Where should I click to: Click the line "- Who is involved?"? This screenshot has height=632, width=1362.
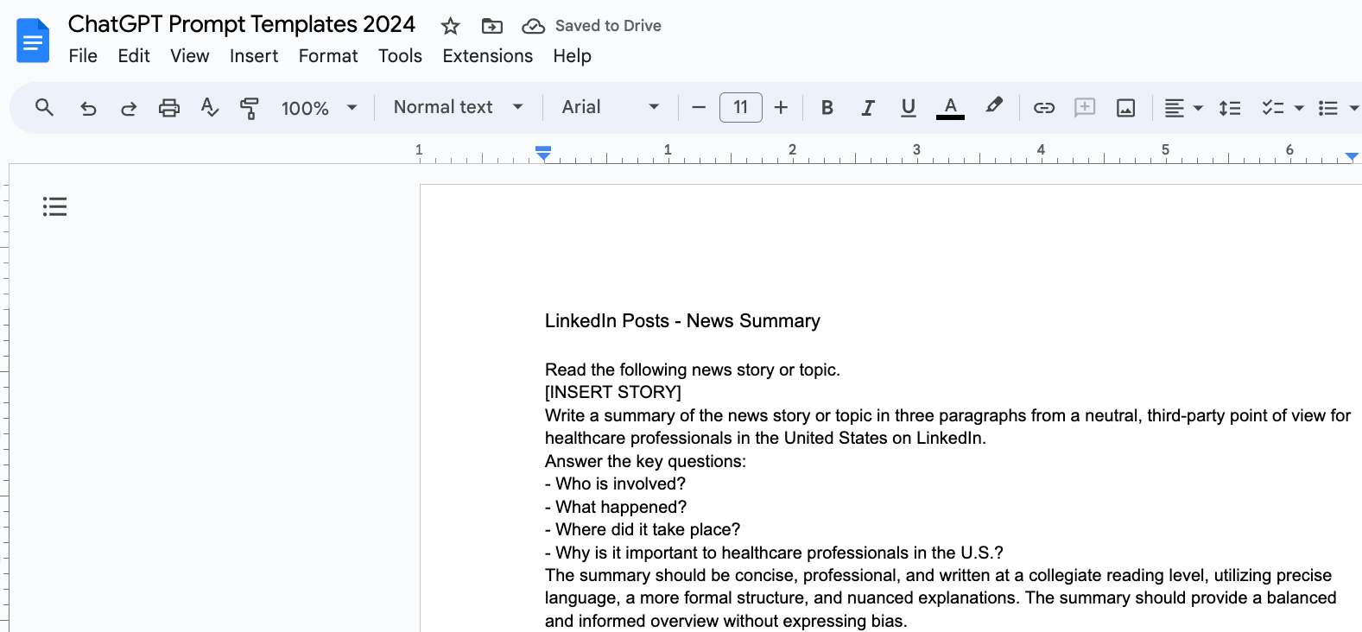click(x=615, y=484)
